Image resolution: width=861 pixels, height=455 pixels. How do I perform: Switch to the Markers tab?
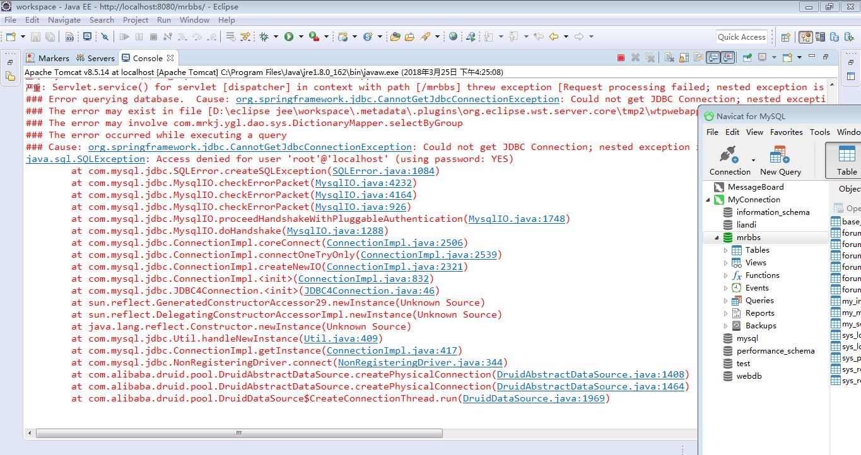click(x=48, y=58)
